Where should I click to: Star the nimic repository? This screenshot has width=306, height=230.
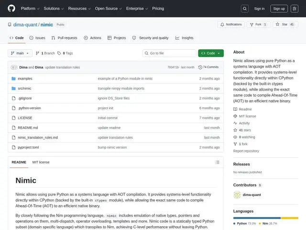click(x=285, y=24)
